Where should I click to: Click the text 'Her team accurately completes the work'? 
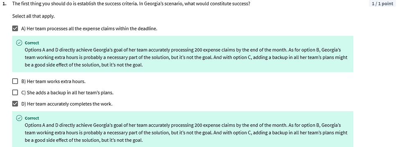[x=70, y=104]
